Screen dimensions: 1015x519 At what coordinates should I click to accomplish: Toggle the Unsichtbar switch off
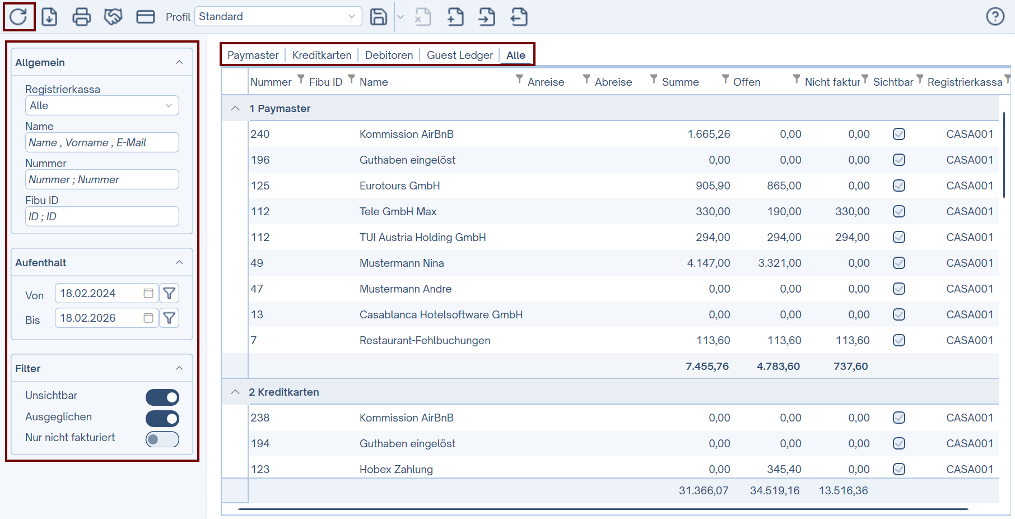(x=162, y=397)
